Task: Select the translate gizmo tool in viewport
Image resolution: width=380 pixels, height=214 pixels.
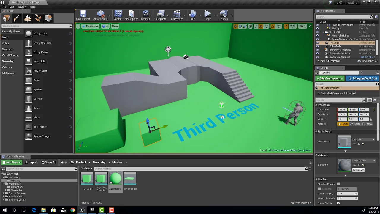Action: [235, 26]
